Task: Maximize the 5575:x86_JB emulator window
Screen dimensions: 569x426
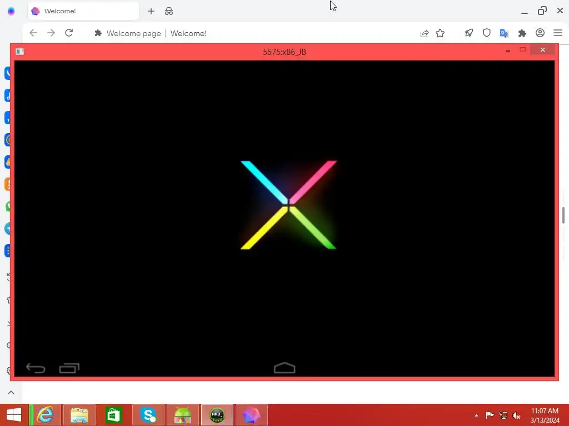Action: (x=522, y=49)
